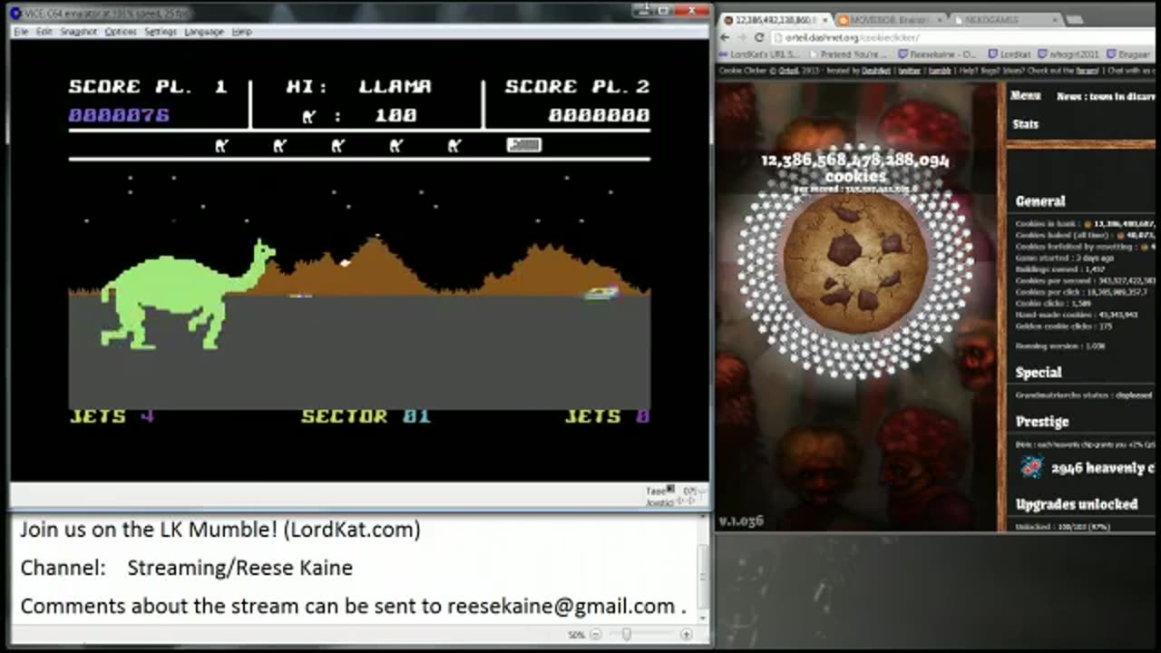Open the File menu in VICE
The image size is (1161, 653).
pos(20,32)
